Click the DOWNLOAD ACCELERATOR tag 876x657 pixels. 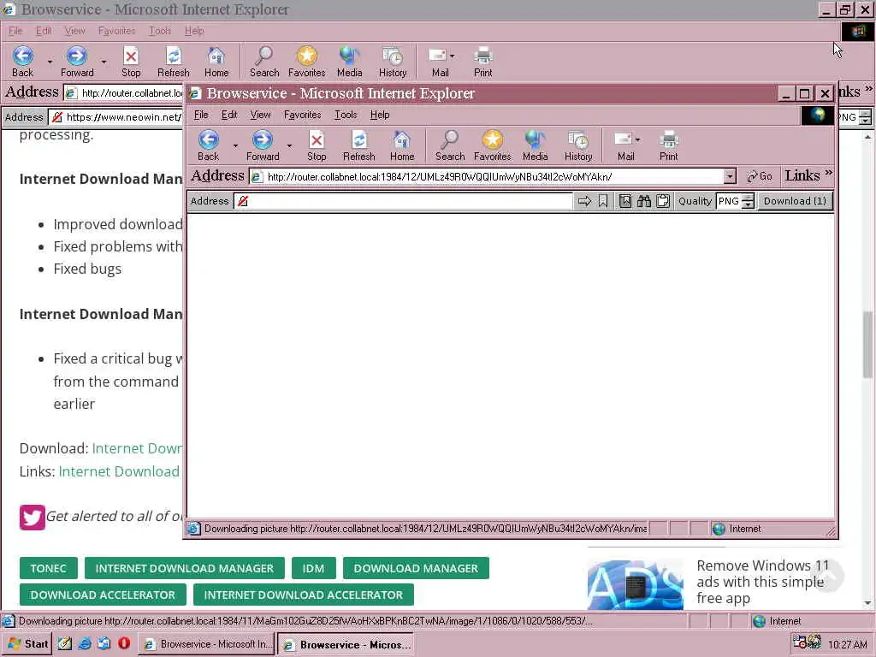click(103, 595)
